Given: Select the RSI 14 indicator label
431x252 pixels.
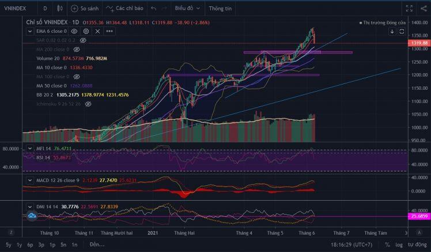Looking at the screenshot, I should click(43, 158).
